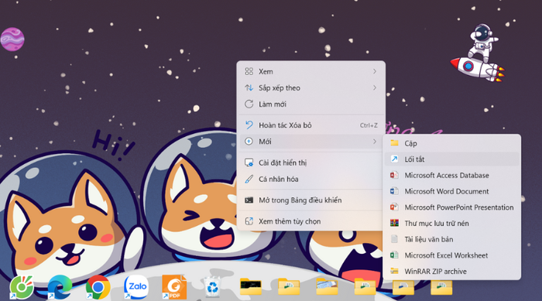
Task: Open the Cốc Cốc browser desktop shortcut
Action: 22,287
